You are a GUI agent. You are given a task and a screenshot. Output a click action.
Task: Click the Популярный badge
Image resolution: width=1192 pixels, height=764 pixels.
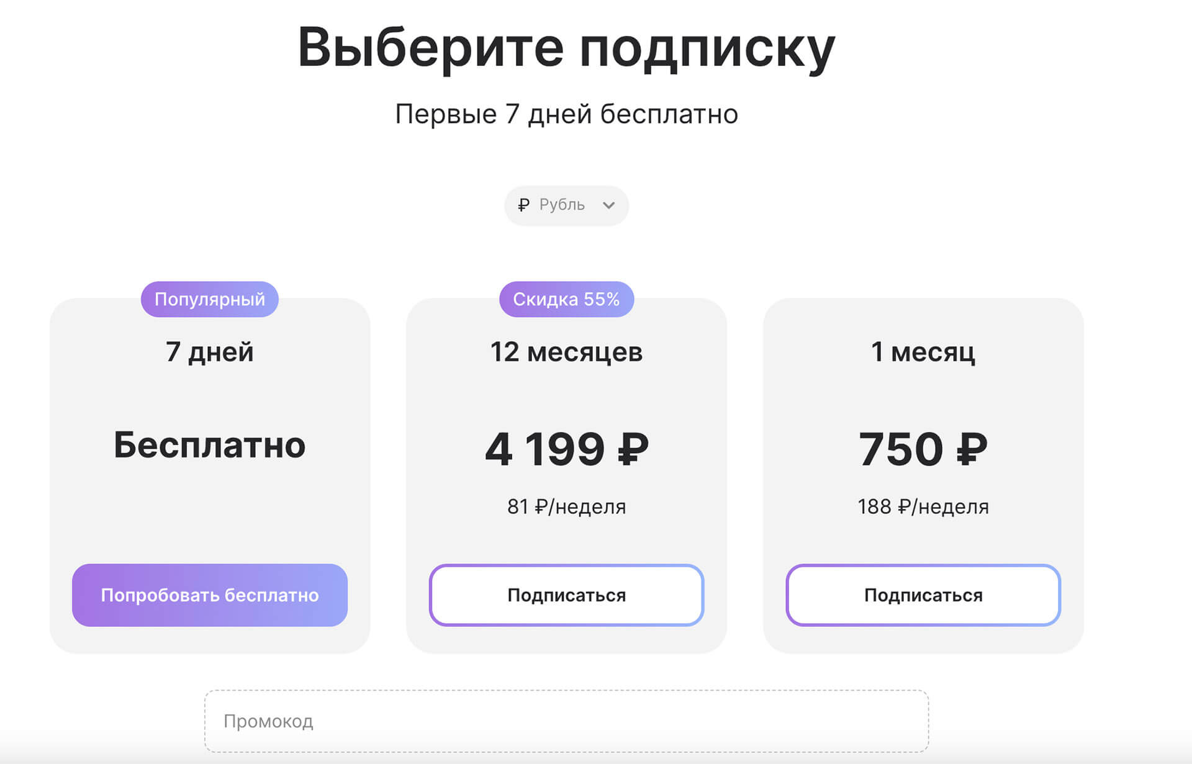click(209, 299)
